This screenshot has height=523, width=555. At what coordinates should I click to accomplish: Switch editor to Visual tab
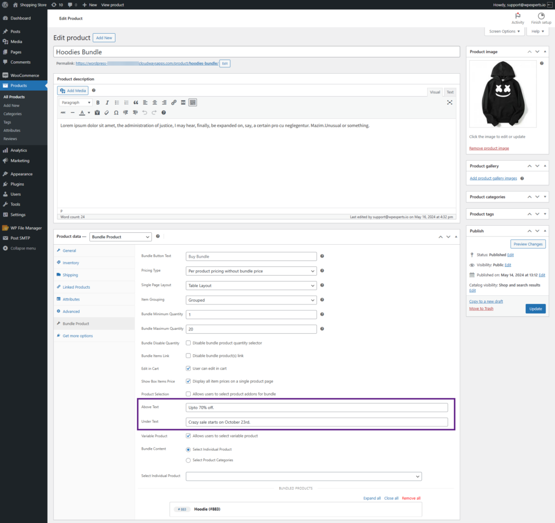click(435, 92)
